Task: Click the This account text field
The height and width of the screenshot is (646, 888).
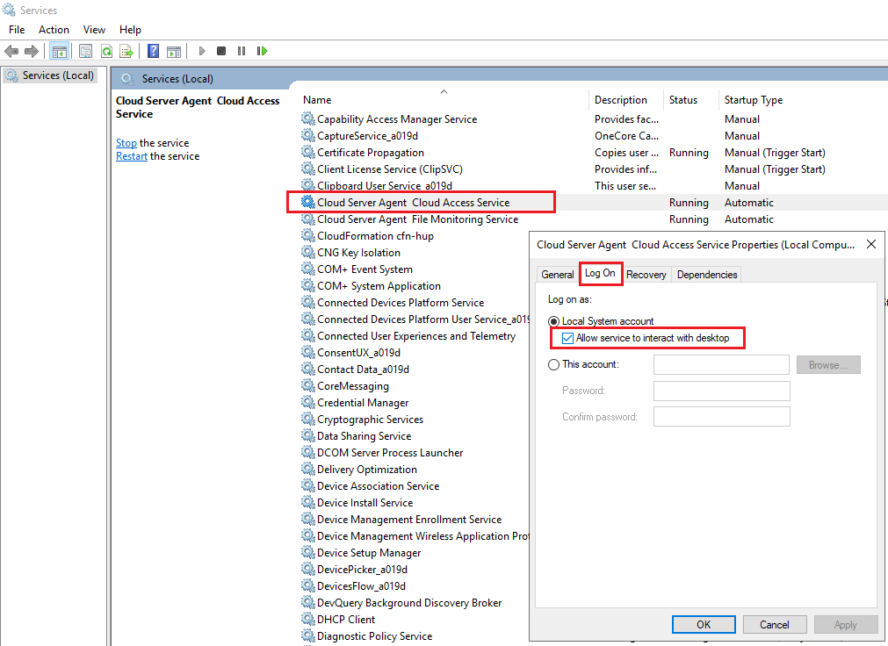Action: point(721,364)
